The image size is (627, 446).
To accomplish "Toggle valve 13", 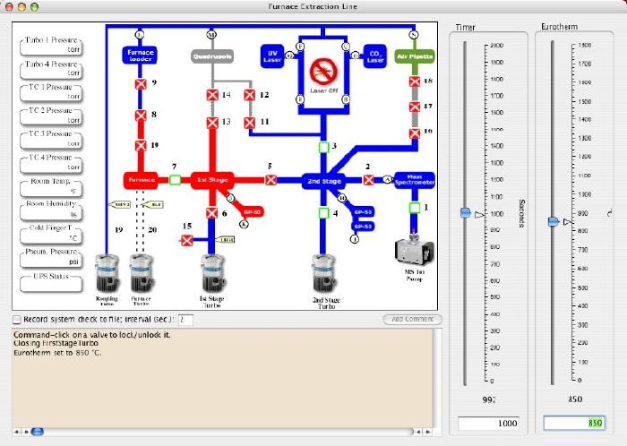I will coord(212,123).
